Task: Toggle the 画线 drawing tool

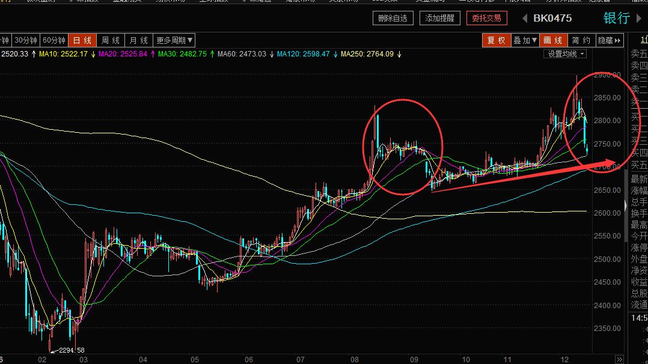Action: pos(553,40)
